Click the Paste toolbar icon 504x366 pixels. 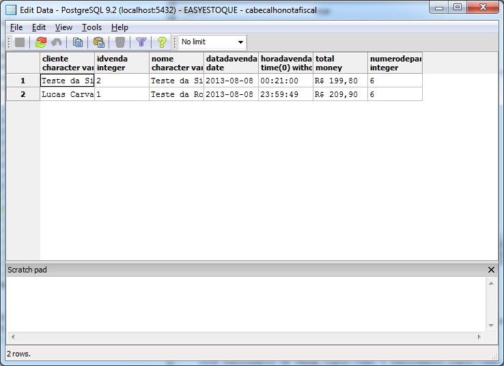pyautogui.click(x=98, y=42)
